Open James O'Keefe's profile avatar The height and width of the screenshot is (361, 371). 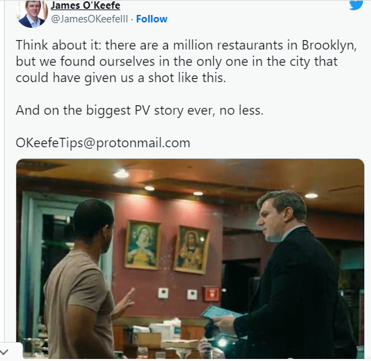(32, 14)
